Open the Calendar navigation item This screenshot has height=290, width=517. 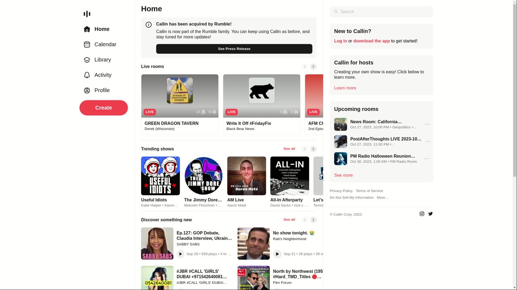[100, 44]
